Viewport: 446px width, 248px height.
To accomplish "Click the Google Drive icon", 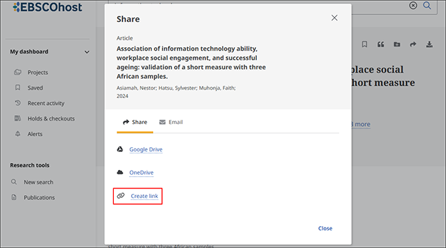I will [120, 149].
